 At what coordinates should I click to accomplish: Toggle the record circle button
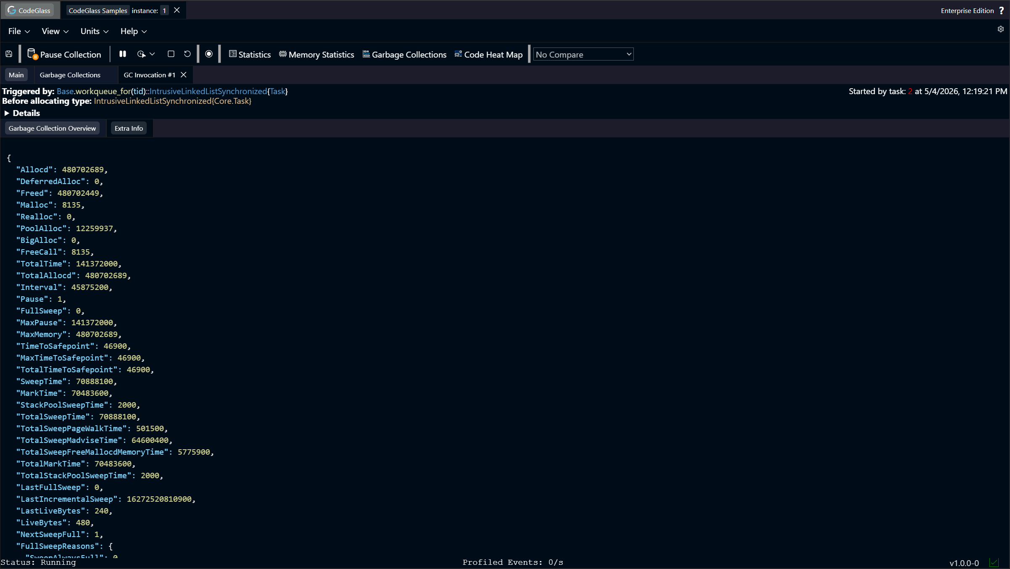pos(209,54)
